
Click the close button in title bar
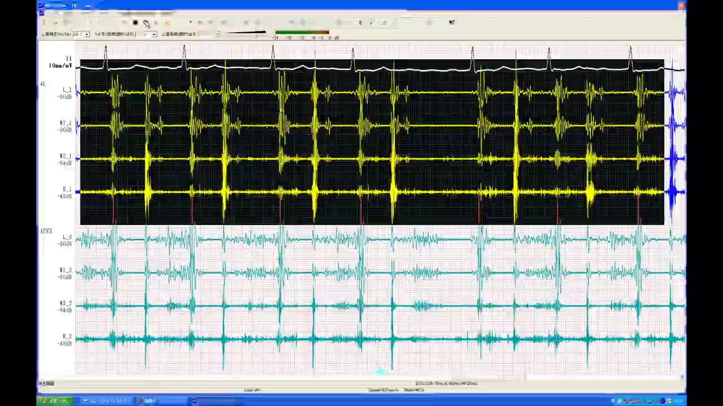(681, 6)
